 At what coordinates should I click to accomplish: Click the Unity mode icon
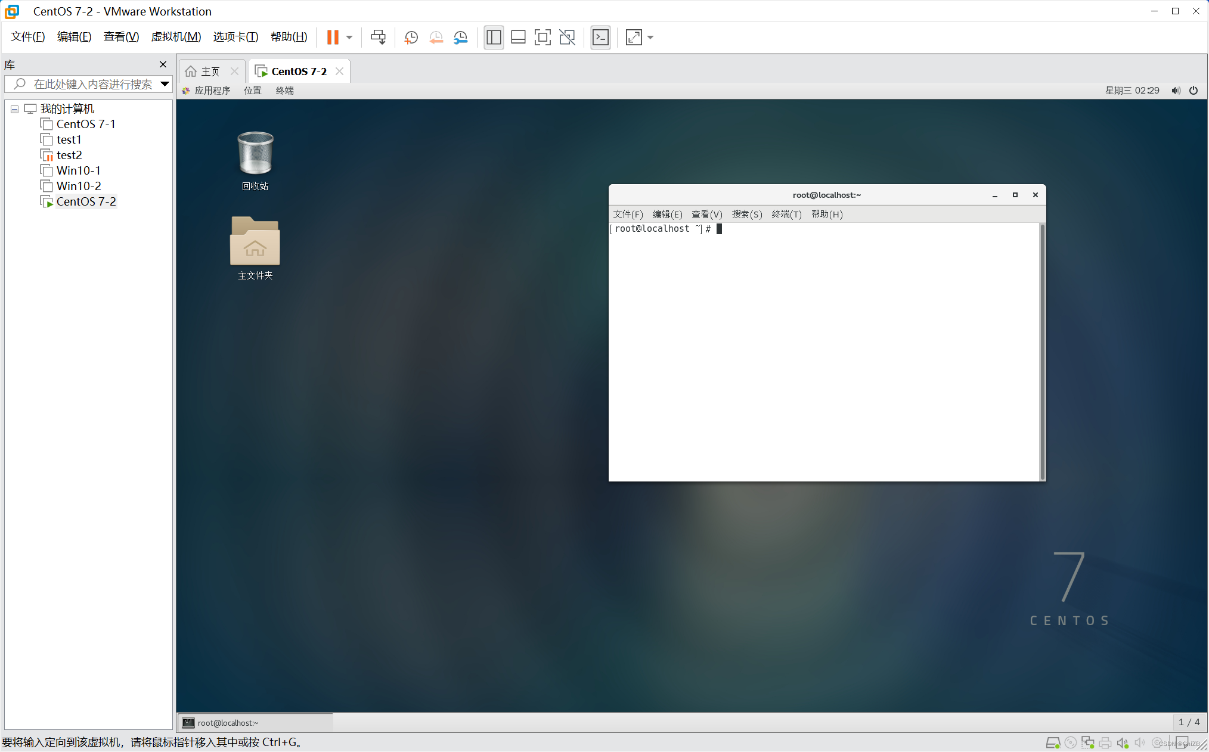(x=568, y=38)
